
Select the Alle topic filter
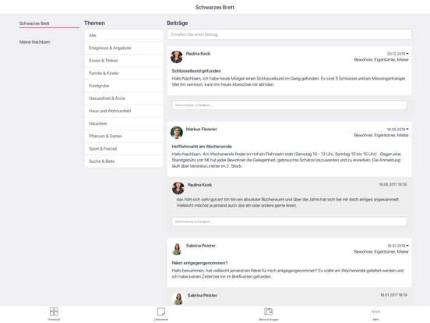point(124,35)
